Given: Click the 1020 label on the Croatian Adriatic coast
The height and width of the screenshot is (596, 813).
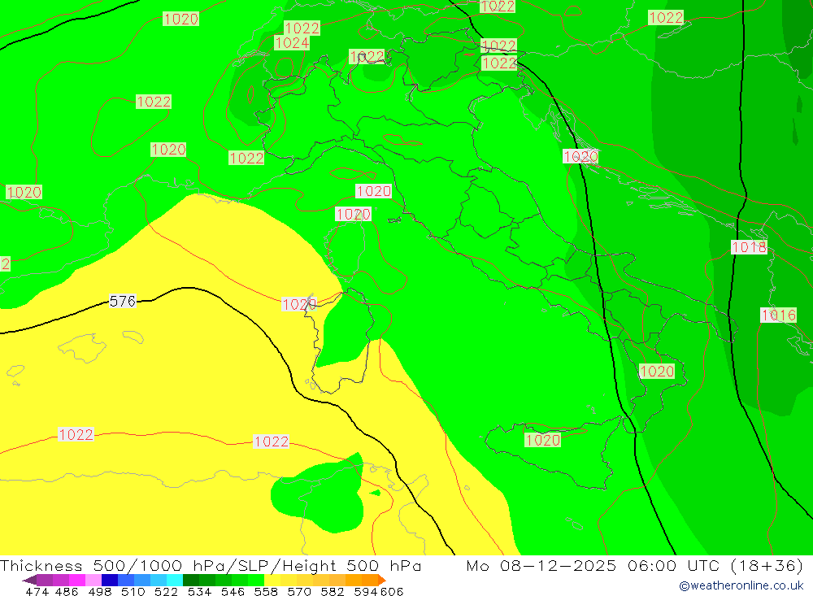Looking at the screenshot, I should (580, 156).
